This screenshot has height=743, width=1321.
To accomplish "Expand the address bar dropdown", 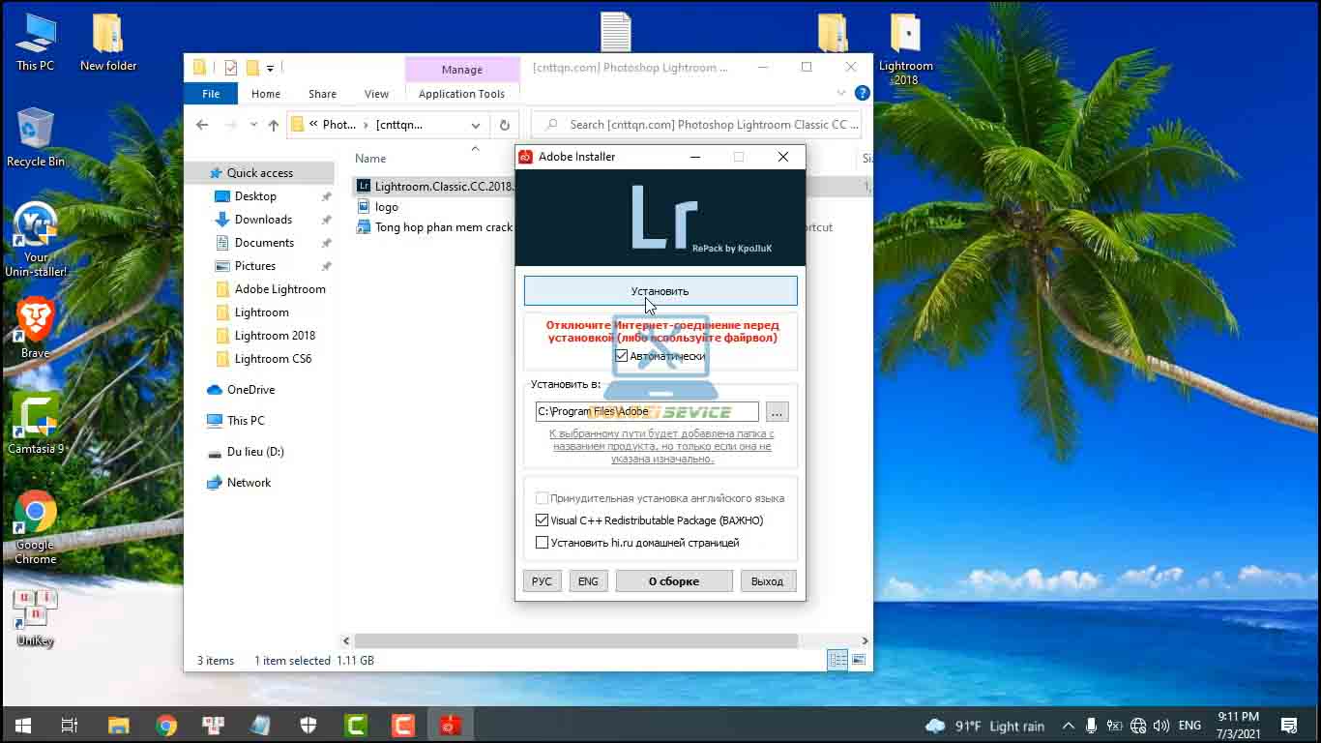I will coord(475,125).
